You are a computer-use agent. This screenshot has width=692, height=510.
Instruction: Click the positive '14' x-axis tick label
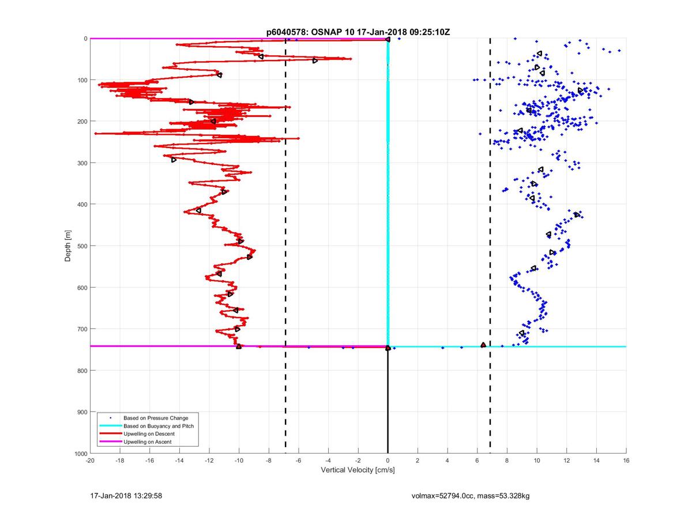(x=596, y=461)
